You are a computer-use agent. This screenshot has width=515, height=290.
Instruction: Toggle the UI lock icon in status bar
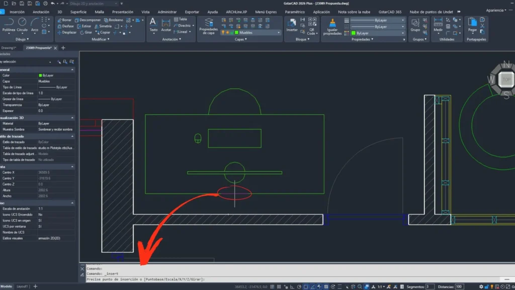click(x=487, y=286)
